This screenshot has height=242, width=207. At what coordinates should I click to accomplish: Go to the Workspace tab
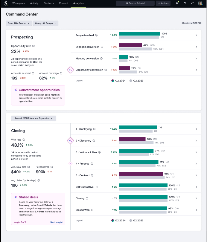point(19,3)
